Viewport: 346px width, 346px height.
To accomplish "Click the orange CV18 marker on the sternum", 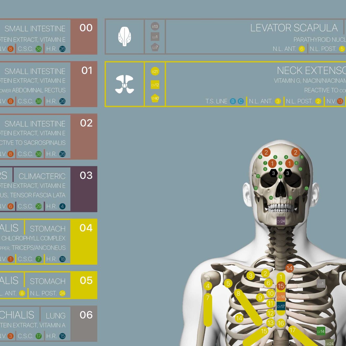I will click(x=281, y=297).
